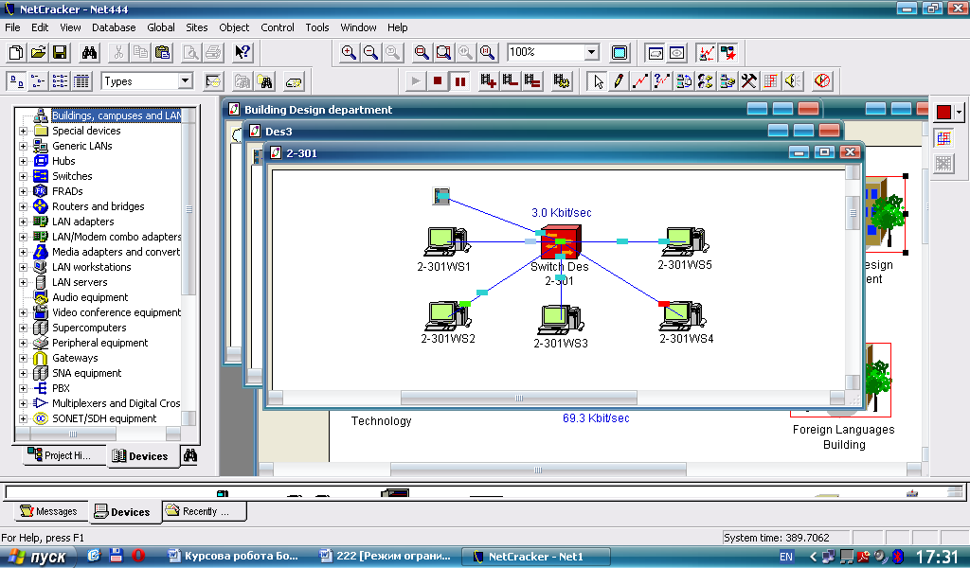970x568 pixels.
Task: Click the red grid icon in right panel
Action: tap(943, 138)
